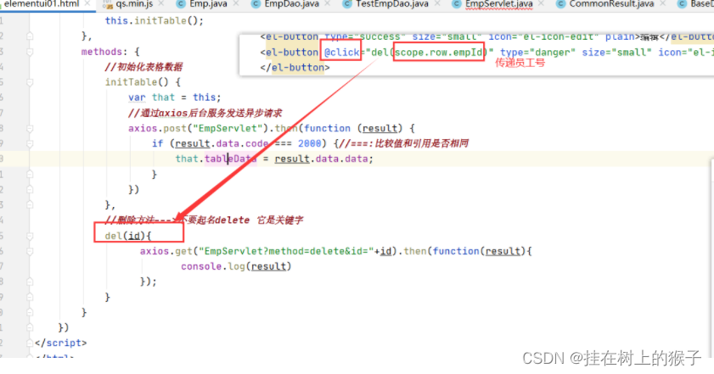Click the </el-button> closing tag

tap(295, 68)
